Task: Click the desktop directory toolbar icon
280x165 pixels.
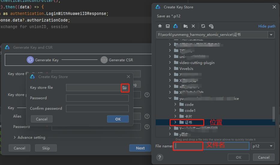Action: (x=167, y=26)
